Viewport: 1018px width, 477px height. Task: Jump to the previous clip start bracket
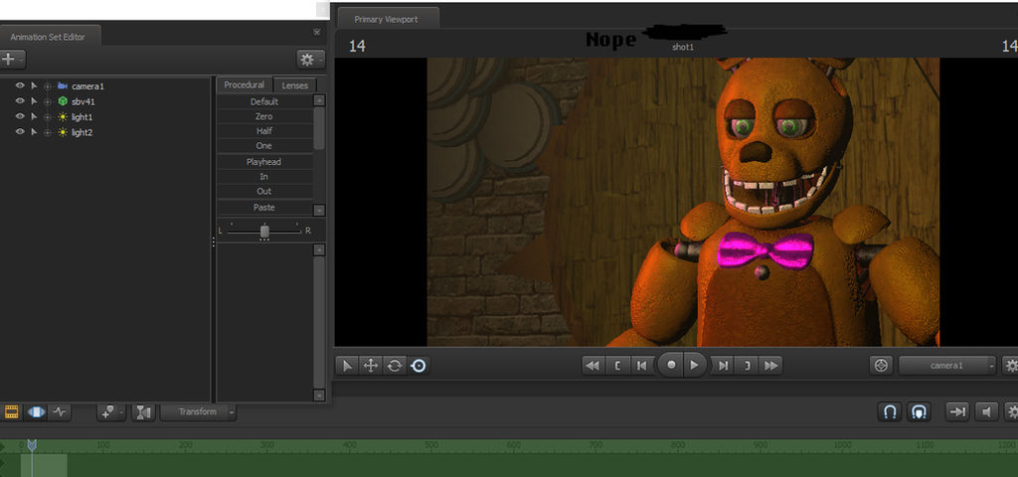coord(617,366)
